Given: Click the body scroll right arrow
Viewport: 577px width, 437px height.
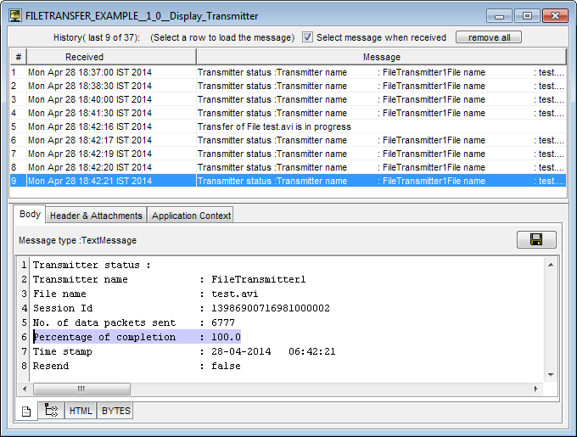Looking at the screenshot, I should click(536, 389).
